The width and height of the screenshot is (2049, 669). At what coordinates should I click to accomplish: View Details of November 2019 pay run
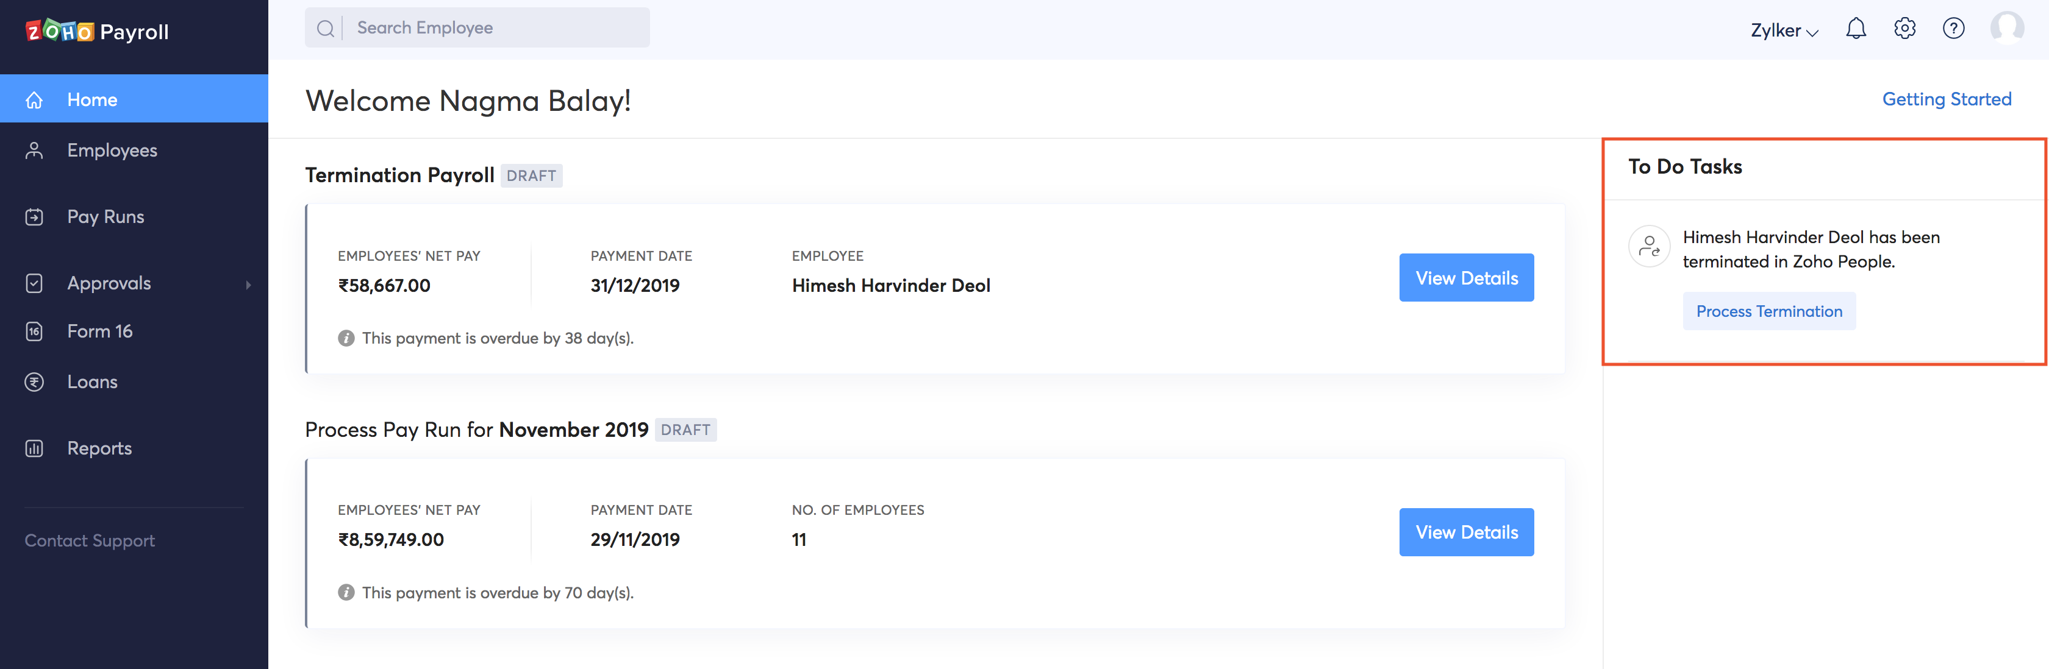click(1466, 533)
